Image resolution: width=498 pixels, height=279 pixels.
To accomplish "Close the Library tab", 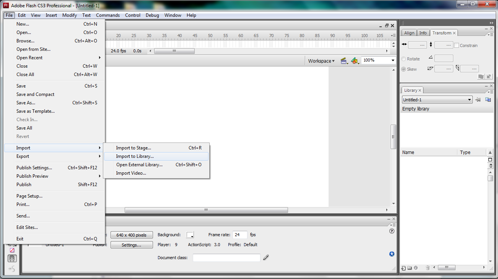I will click(420, 91).
